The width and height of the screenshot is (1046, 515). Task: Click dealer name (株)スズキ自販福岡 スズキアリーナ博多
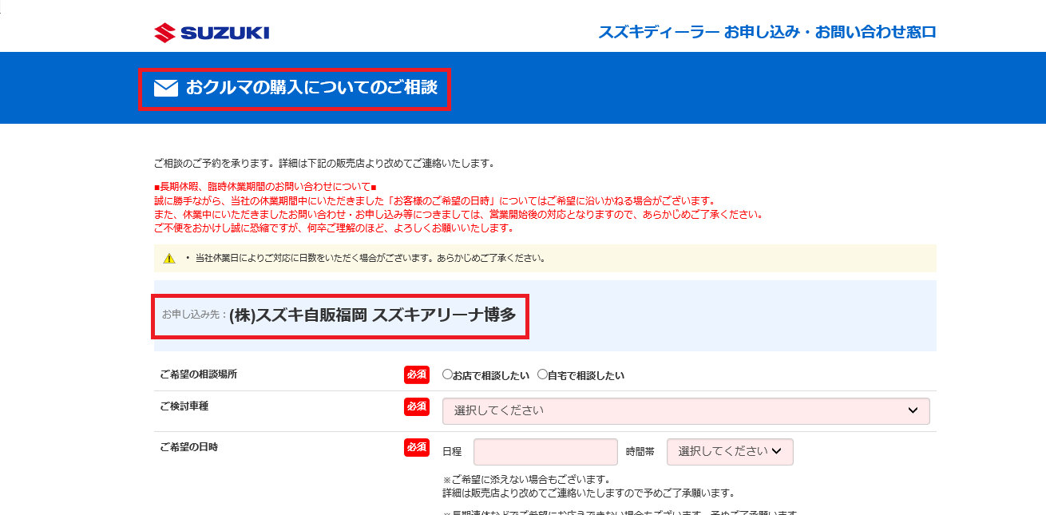point(372,315)
